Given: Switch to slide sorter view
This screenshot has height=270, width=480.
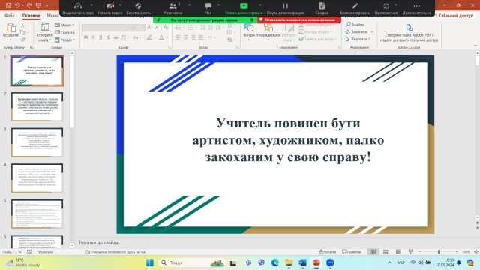Looking at the screenshot, I should (385, 252).
